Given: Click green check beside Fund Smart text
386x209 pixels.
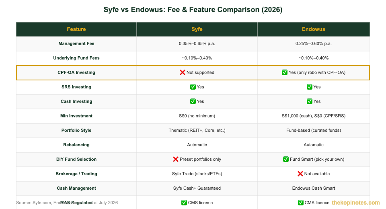Looking at the screenshot, I should click(x=286, y=159).
